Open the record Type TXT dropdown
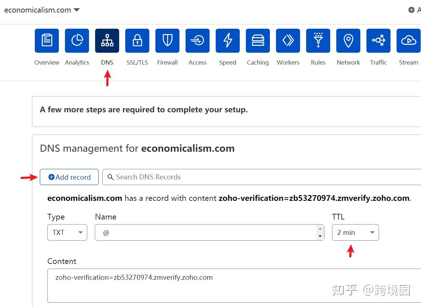Image resolution: width=421 pixels, height=307 pixels. tap(67, 232)
